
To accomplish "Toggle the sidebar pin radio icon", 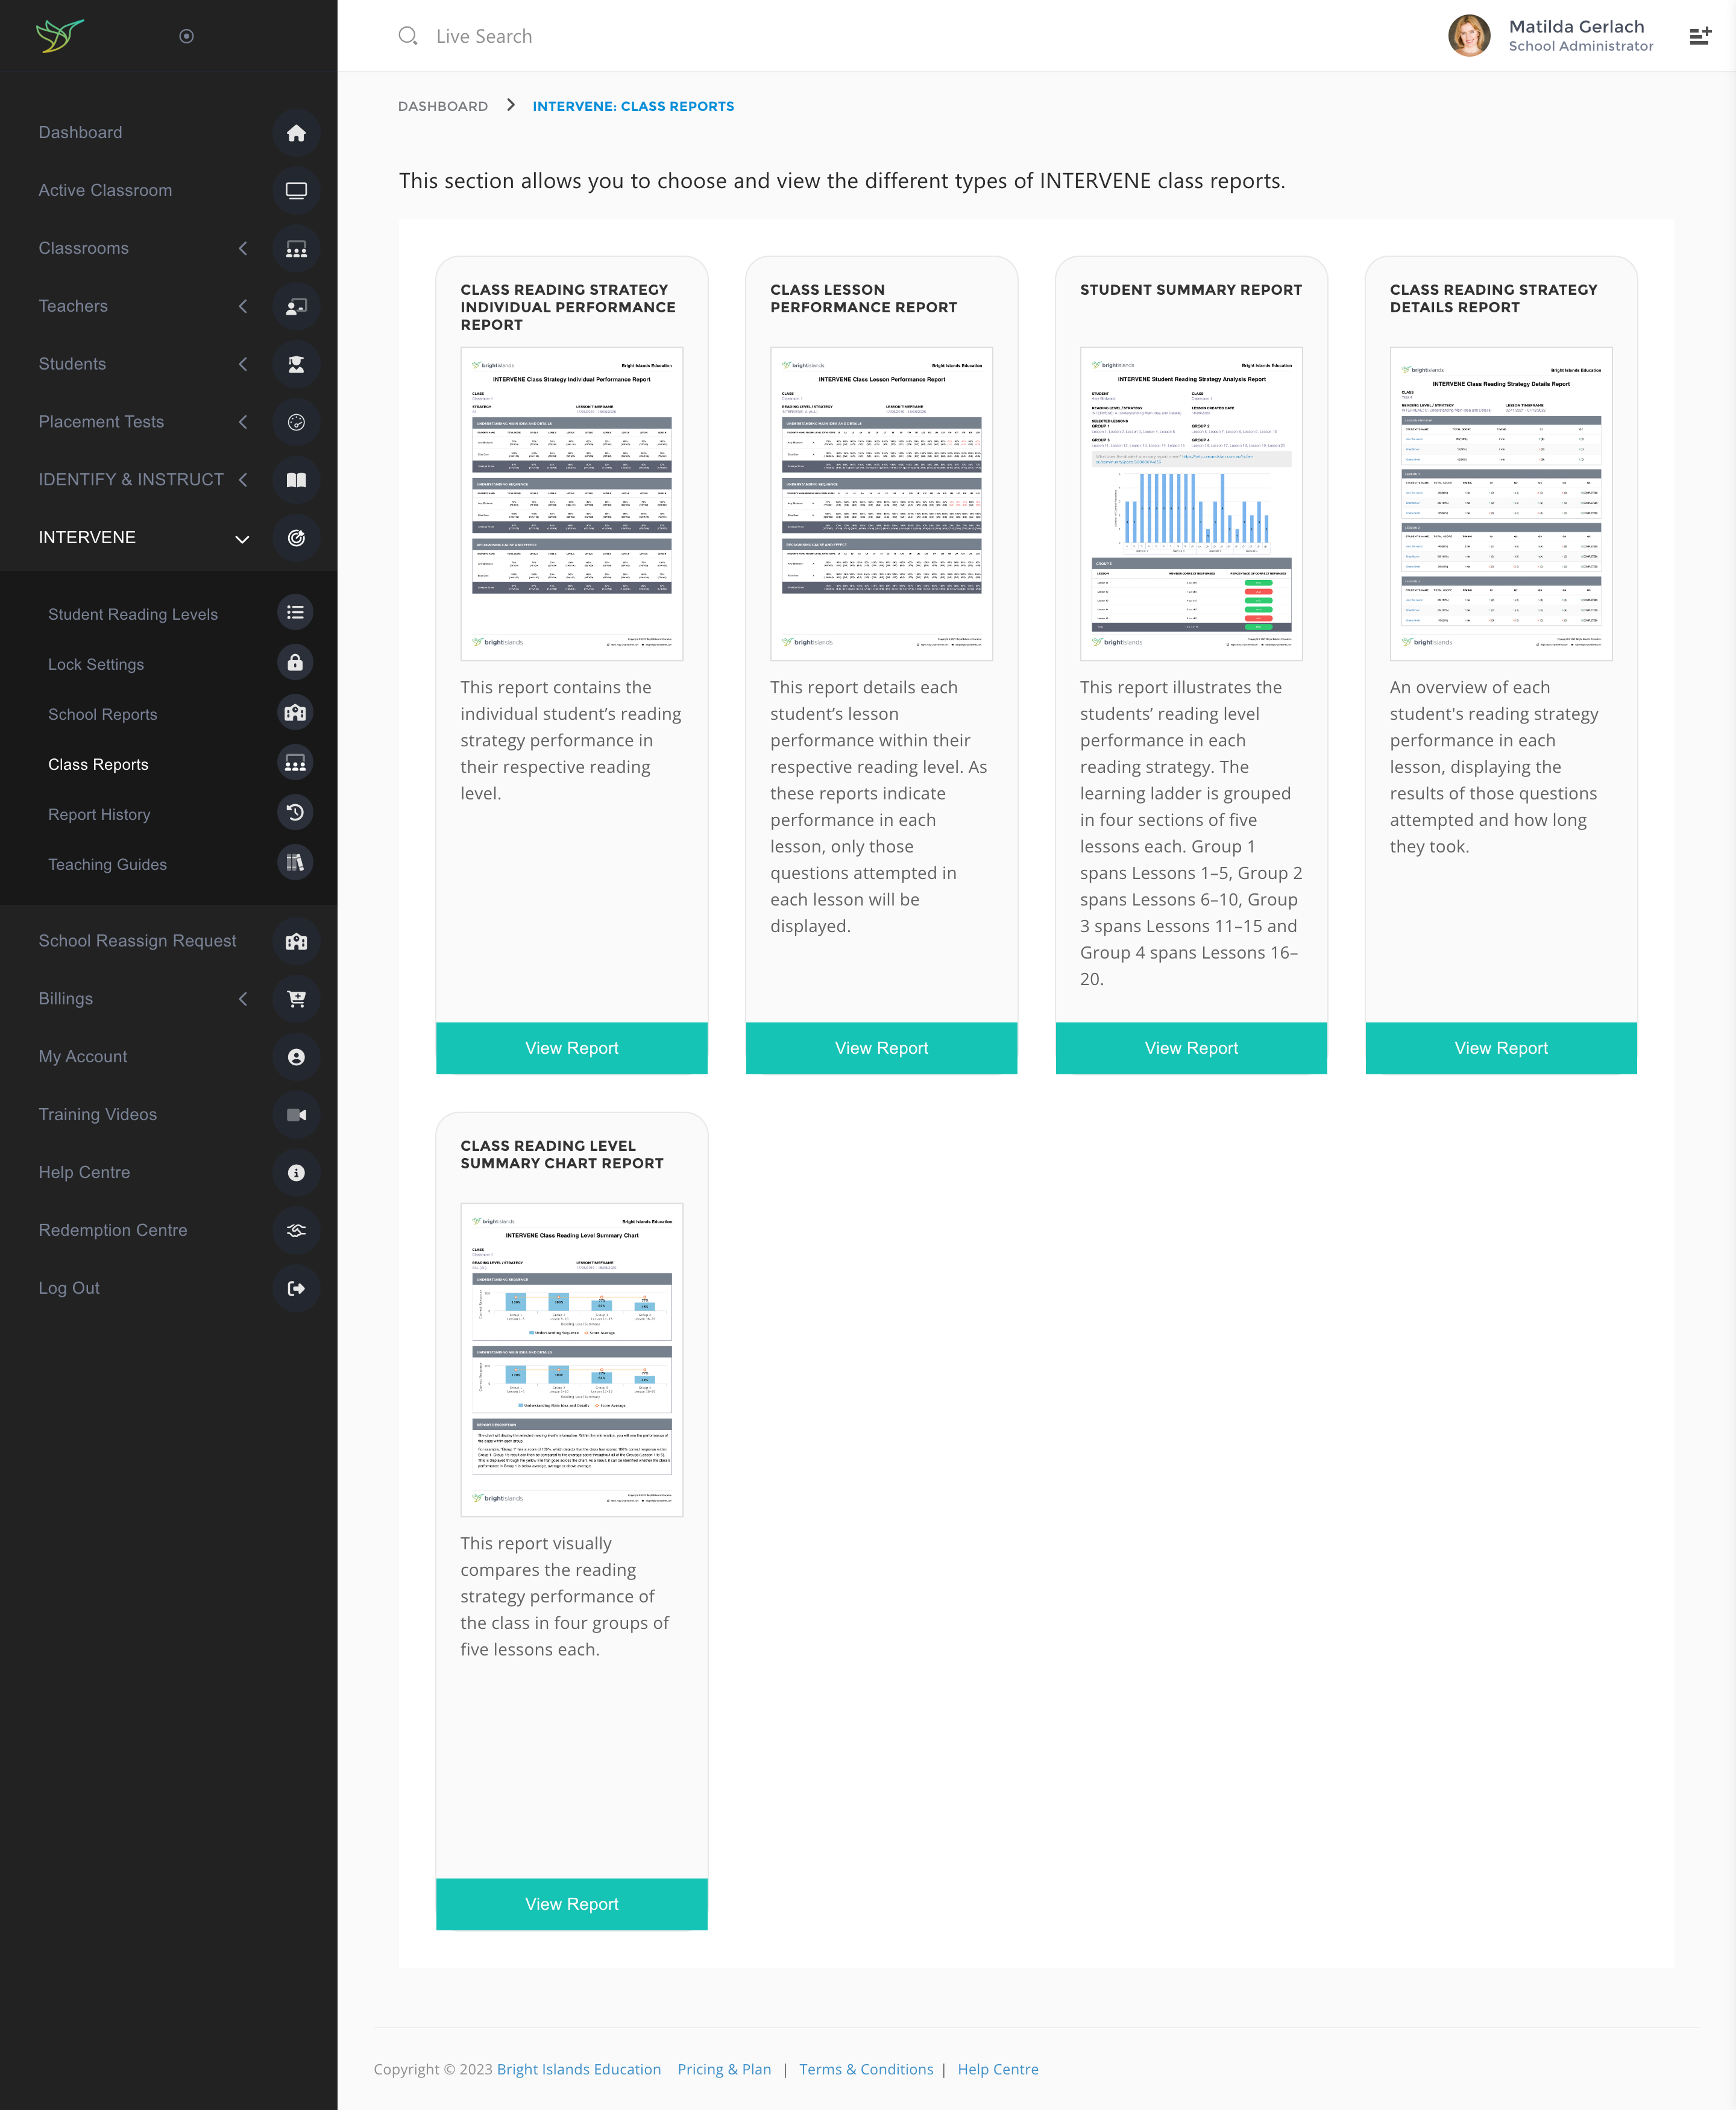I will pos(186,36).
